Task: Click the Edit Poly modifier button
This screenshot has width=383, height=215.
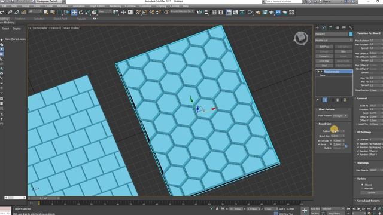Action: click(x=324, y=47)
